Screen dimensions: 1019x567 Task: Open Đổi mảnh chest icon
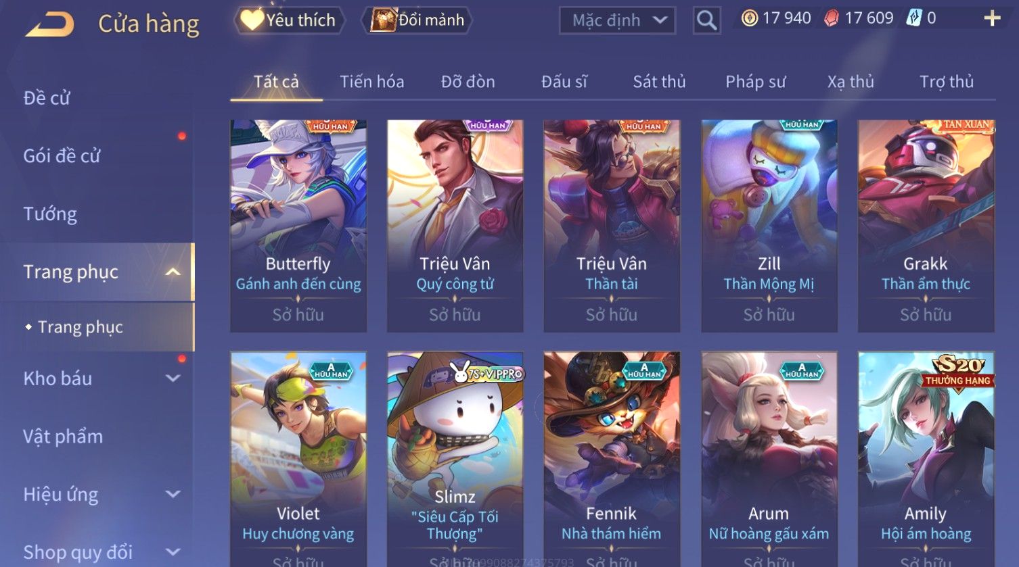pos(382,20)
